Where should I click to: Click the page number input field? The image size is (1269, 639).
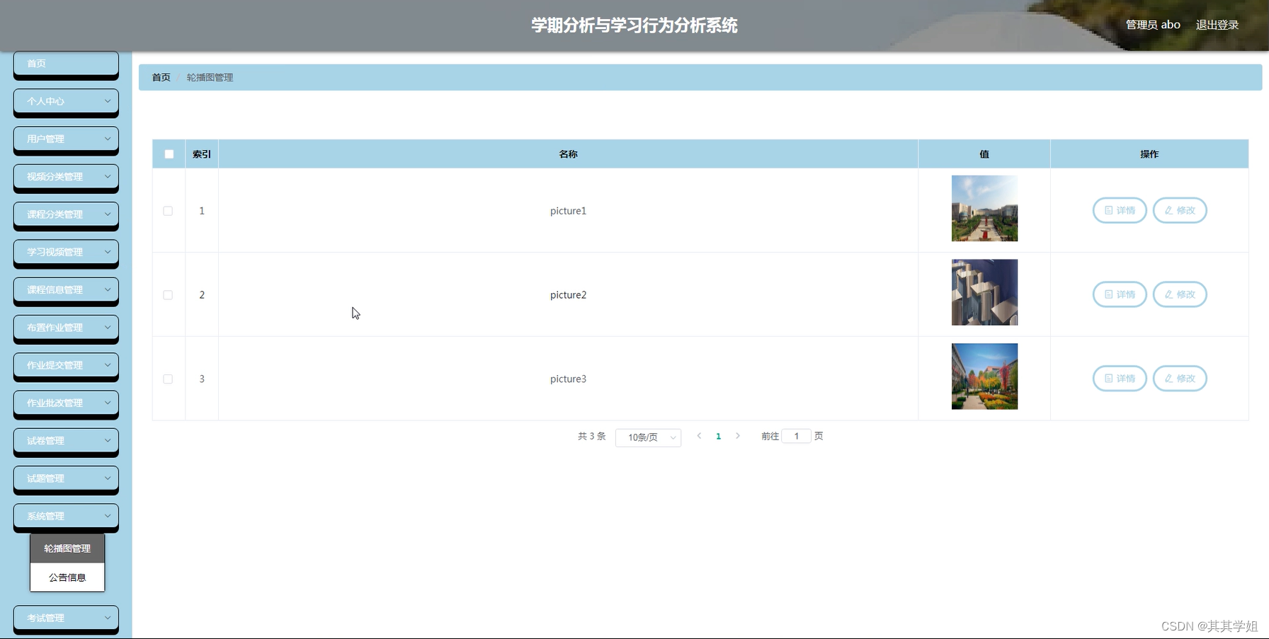[796, 436]
